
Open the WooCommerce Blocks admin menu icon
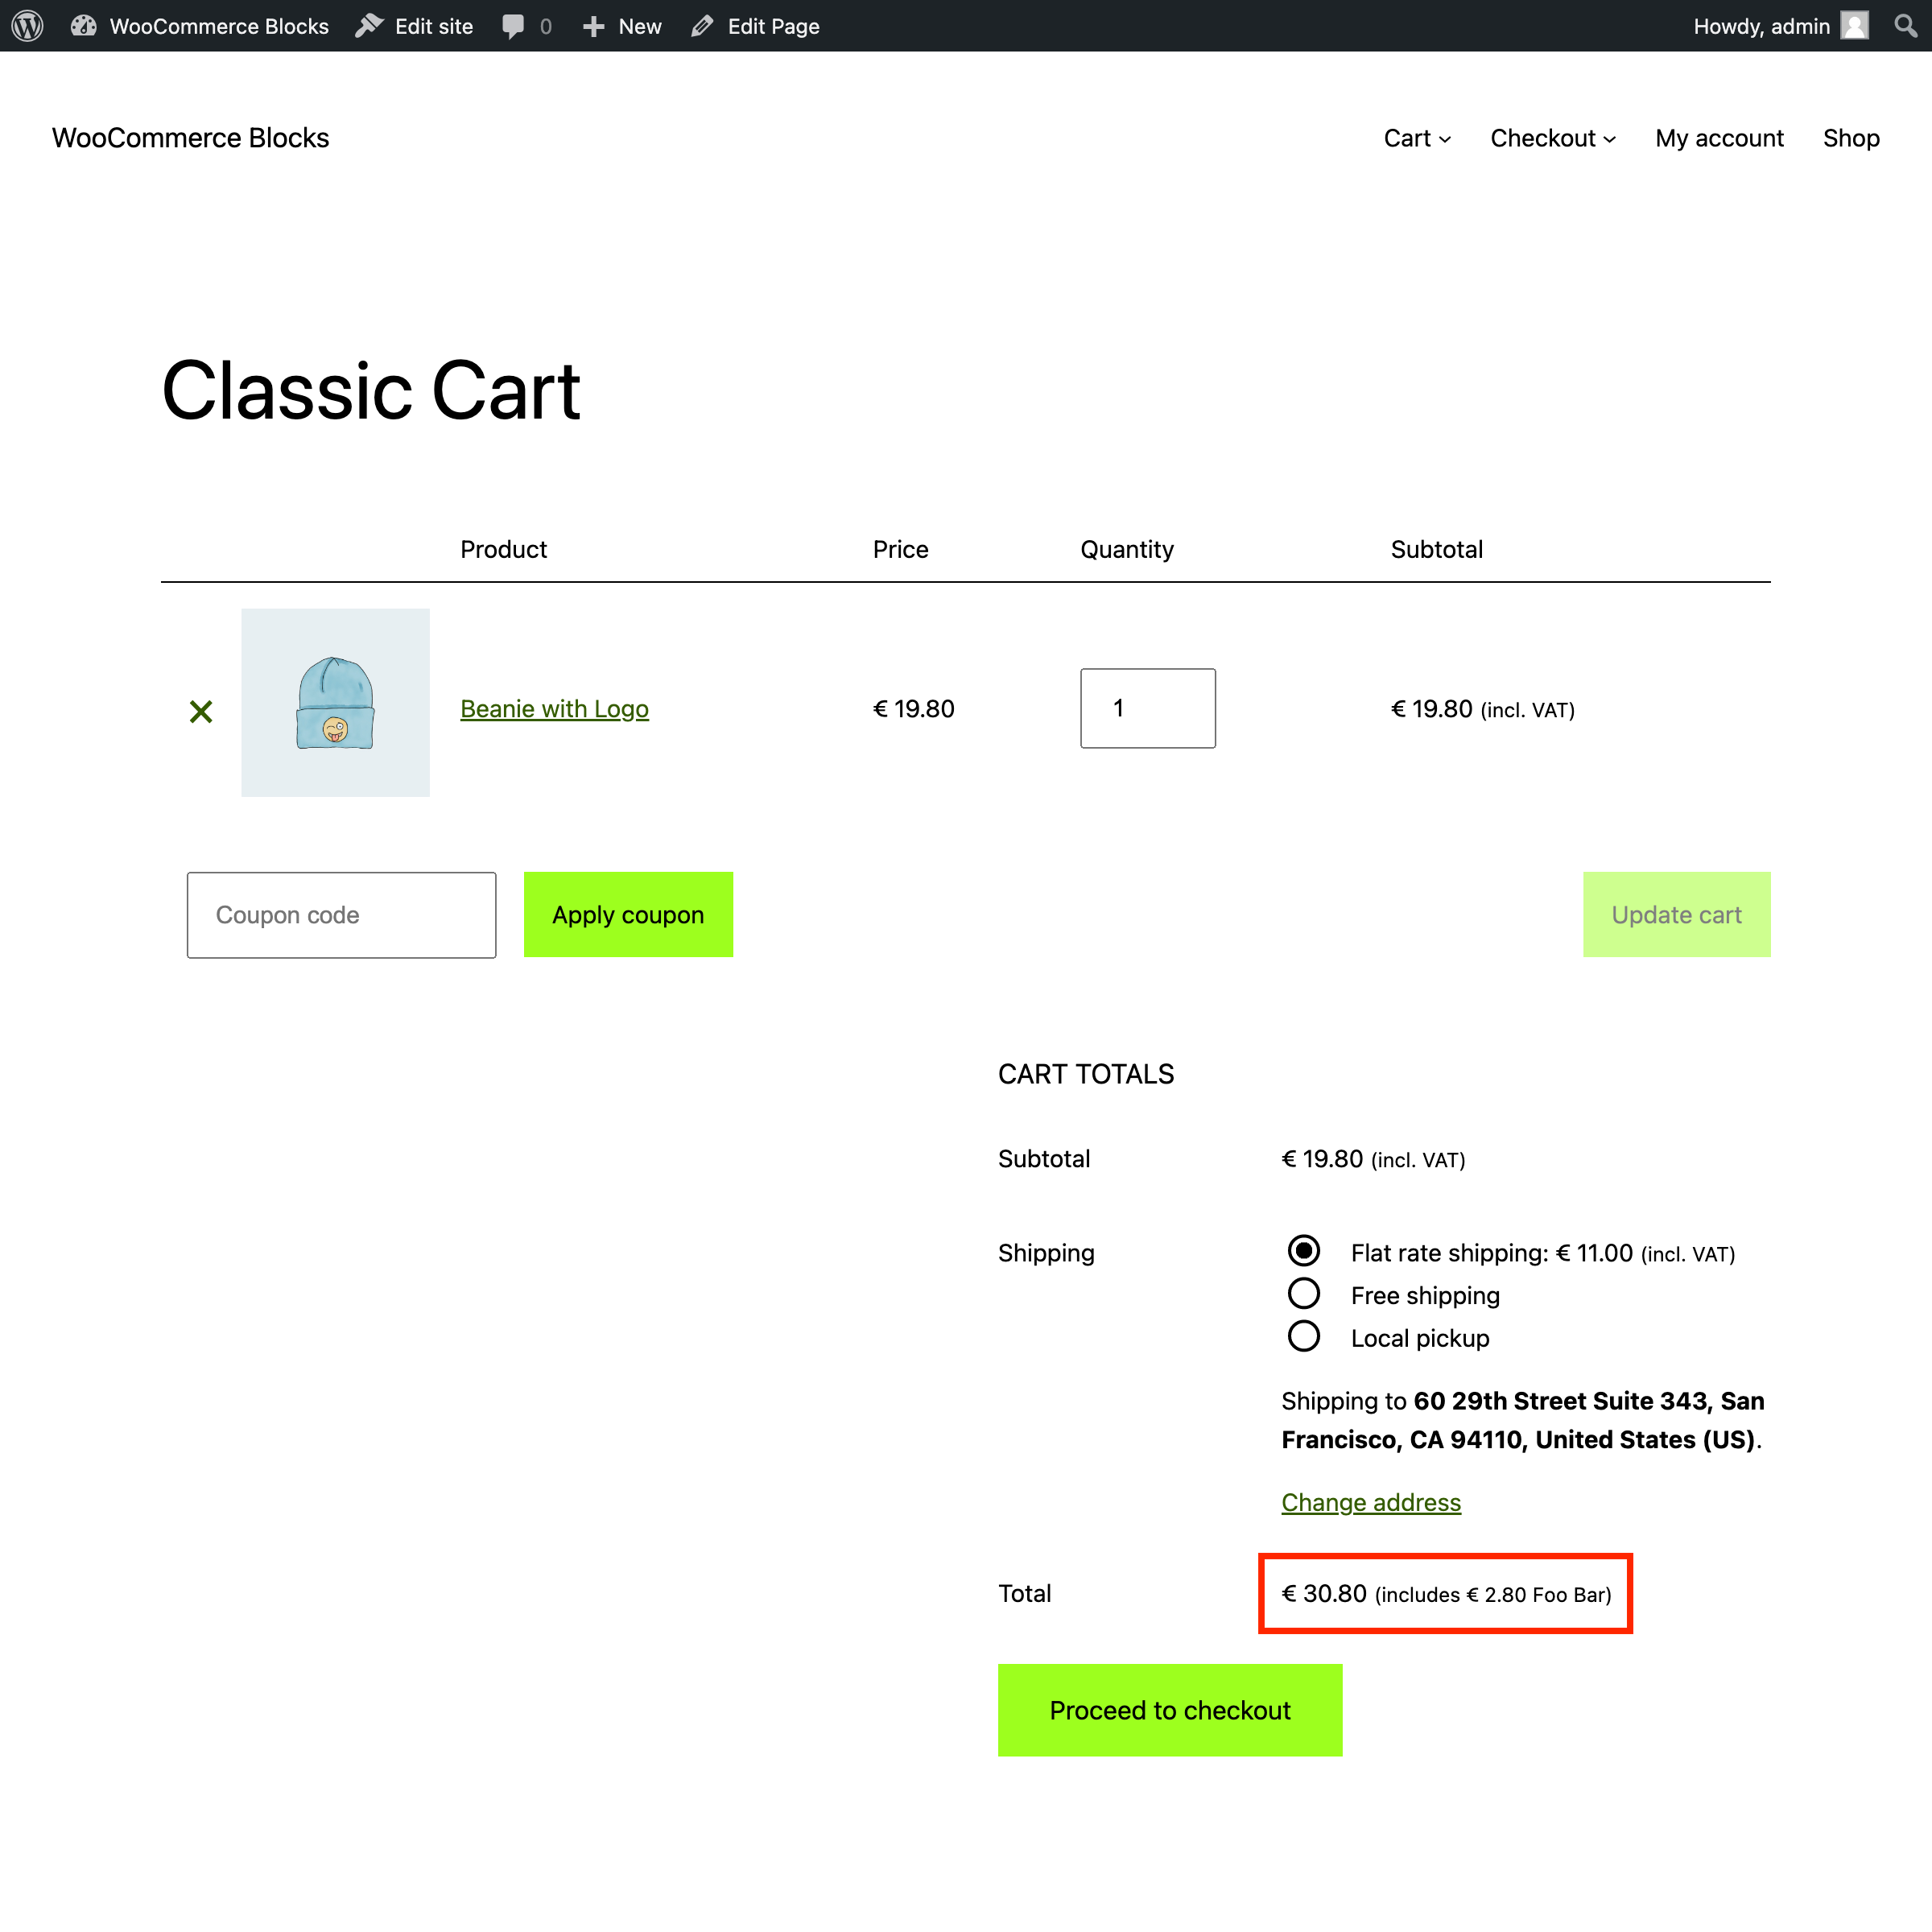coord(84,25)
